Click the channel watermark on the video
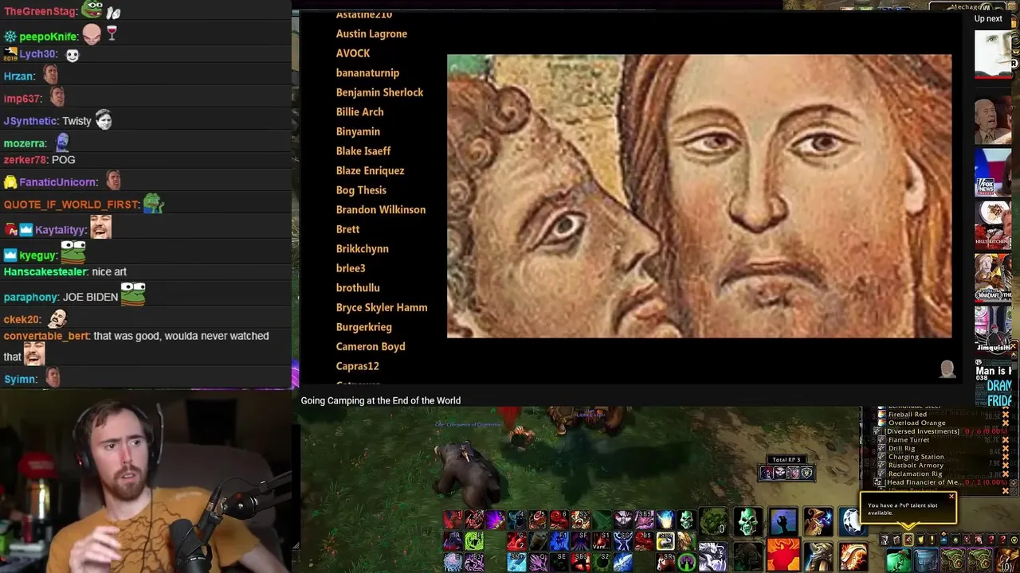The image size is (1020, 573). point(947,368)
